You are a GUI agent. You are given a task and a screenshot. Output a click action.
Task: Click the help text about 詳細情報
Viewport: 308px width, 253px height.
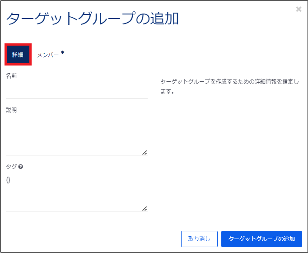tap(229, 86)
